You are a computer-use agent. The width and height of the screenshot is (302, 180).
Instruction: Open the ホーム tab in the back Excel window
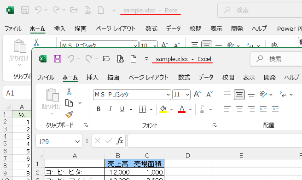point(38,29)
